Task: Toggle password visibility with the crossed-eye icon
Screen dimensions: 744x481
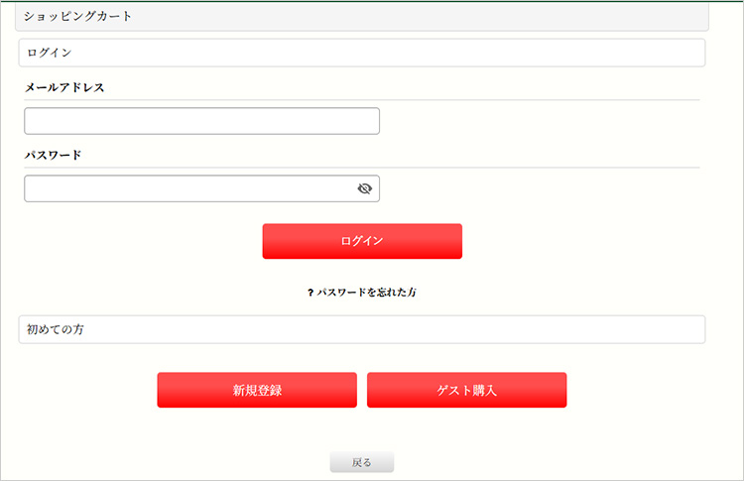Action: [364, 188]
